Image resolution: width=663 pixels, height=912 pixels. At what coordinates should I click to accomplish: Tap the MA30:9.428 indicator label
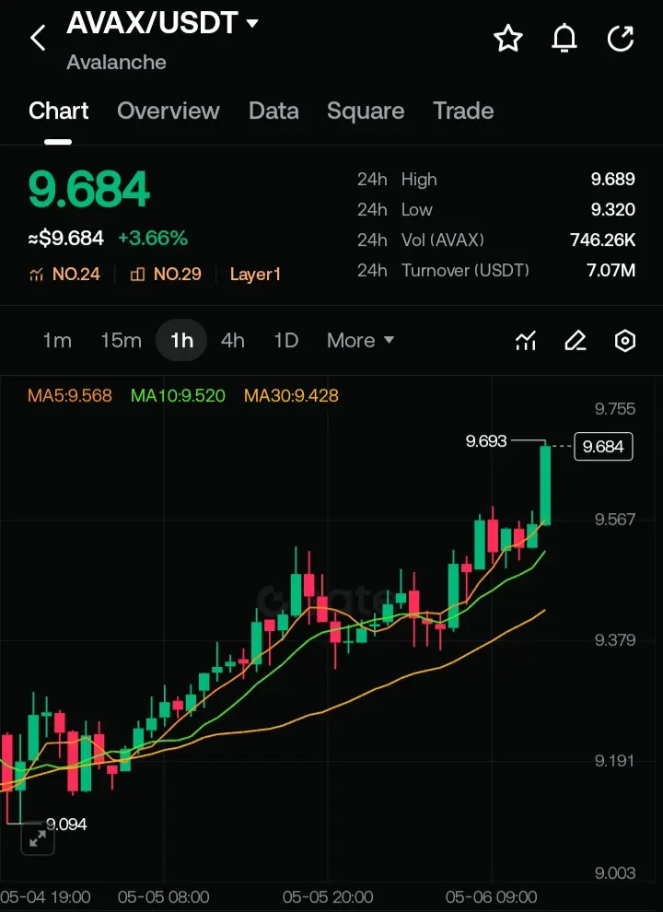click(291, 396)
